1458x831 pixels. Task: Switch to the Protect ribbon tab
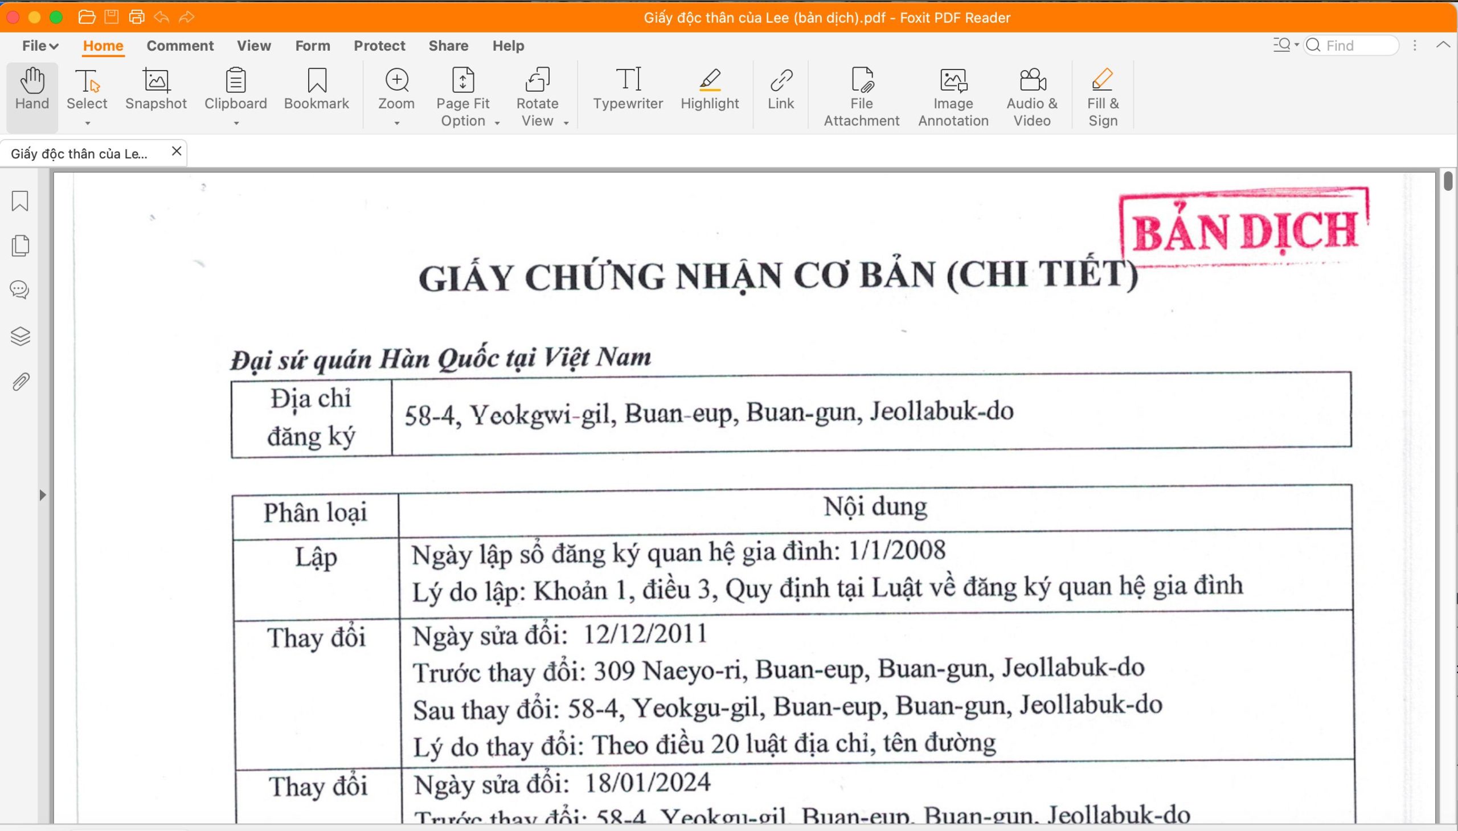[x=379, y=46]
